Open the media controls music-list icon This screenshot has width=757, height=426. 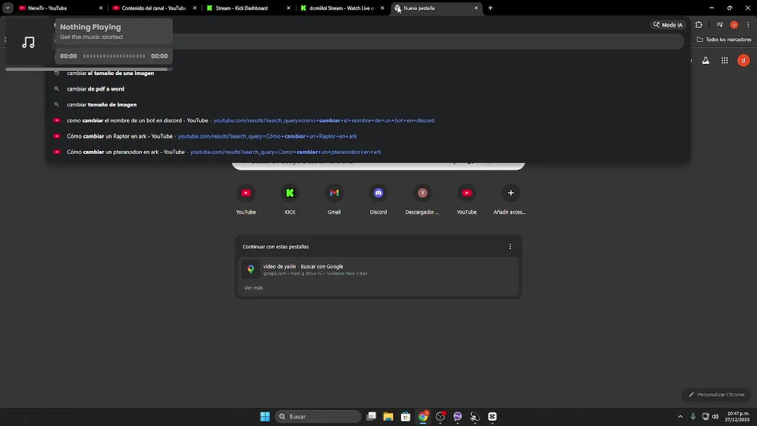point(720,25)
